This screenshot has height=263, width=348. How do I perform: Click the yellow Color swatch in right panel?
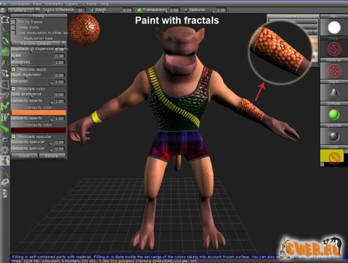tap(332, 155)
